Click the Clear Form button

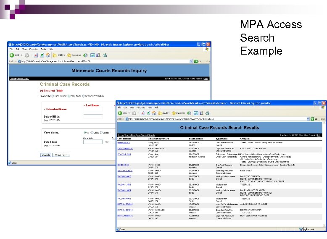point(61,155)
